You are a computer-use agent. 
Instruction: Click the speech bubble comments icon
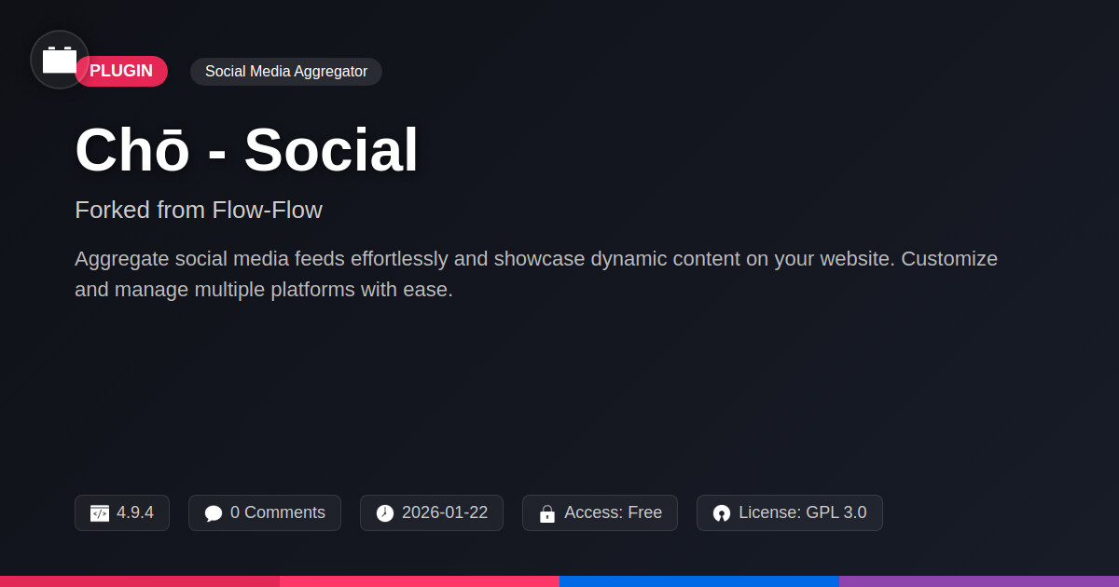pos(214,513)
